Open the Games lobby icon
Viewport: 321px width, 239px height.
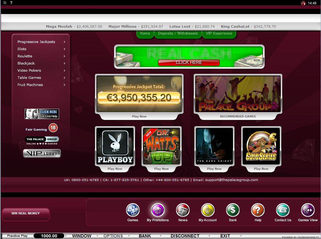[133, 210]
